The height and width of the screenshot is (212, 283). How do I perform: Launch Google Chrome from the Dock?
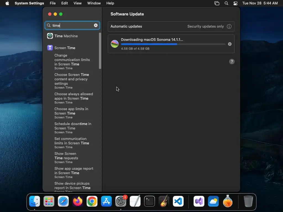click(x=92, y=201)
